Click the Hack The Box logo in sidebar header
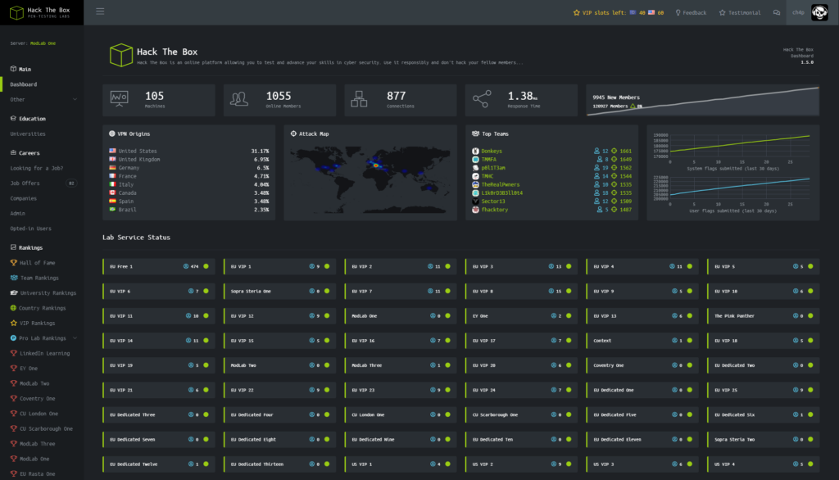 point(42,12)
